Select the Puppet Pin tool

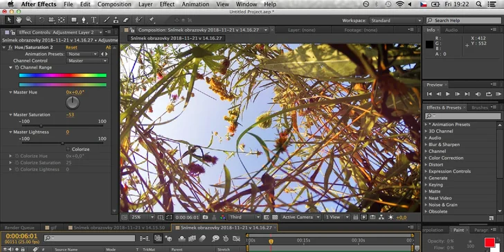[x=152, y=20]
